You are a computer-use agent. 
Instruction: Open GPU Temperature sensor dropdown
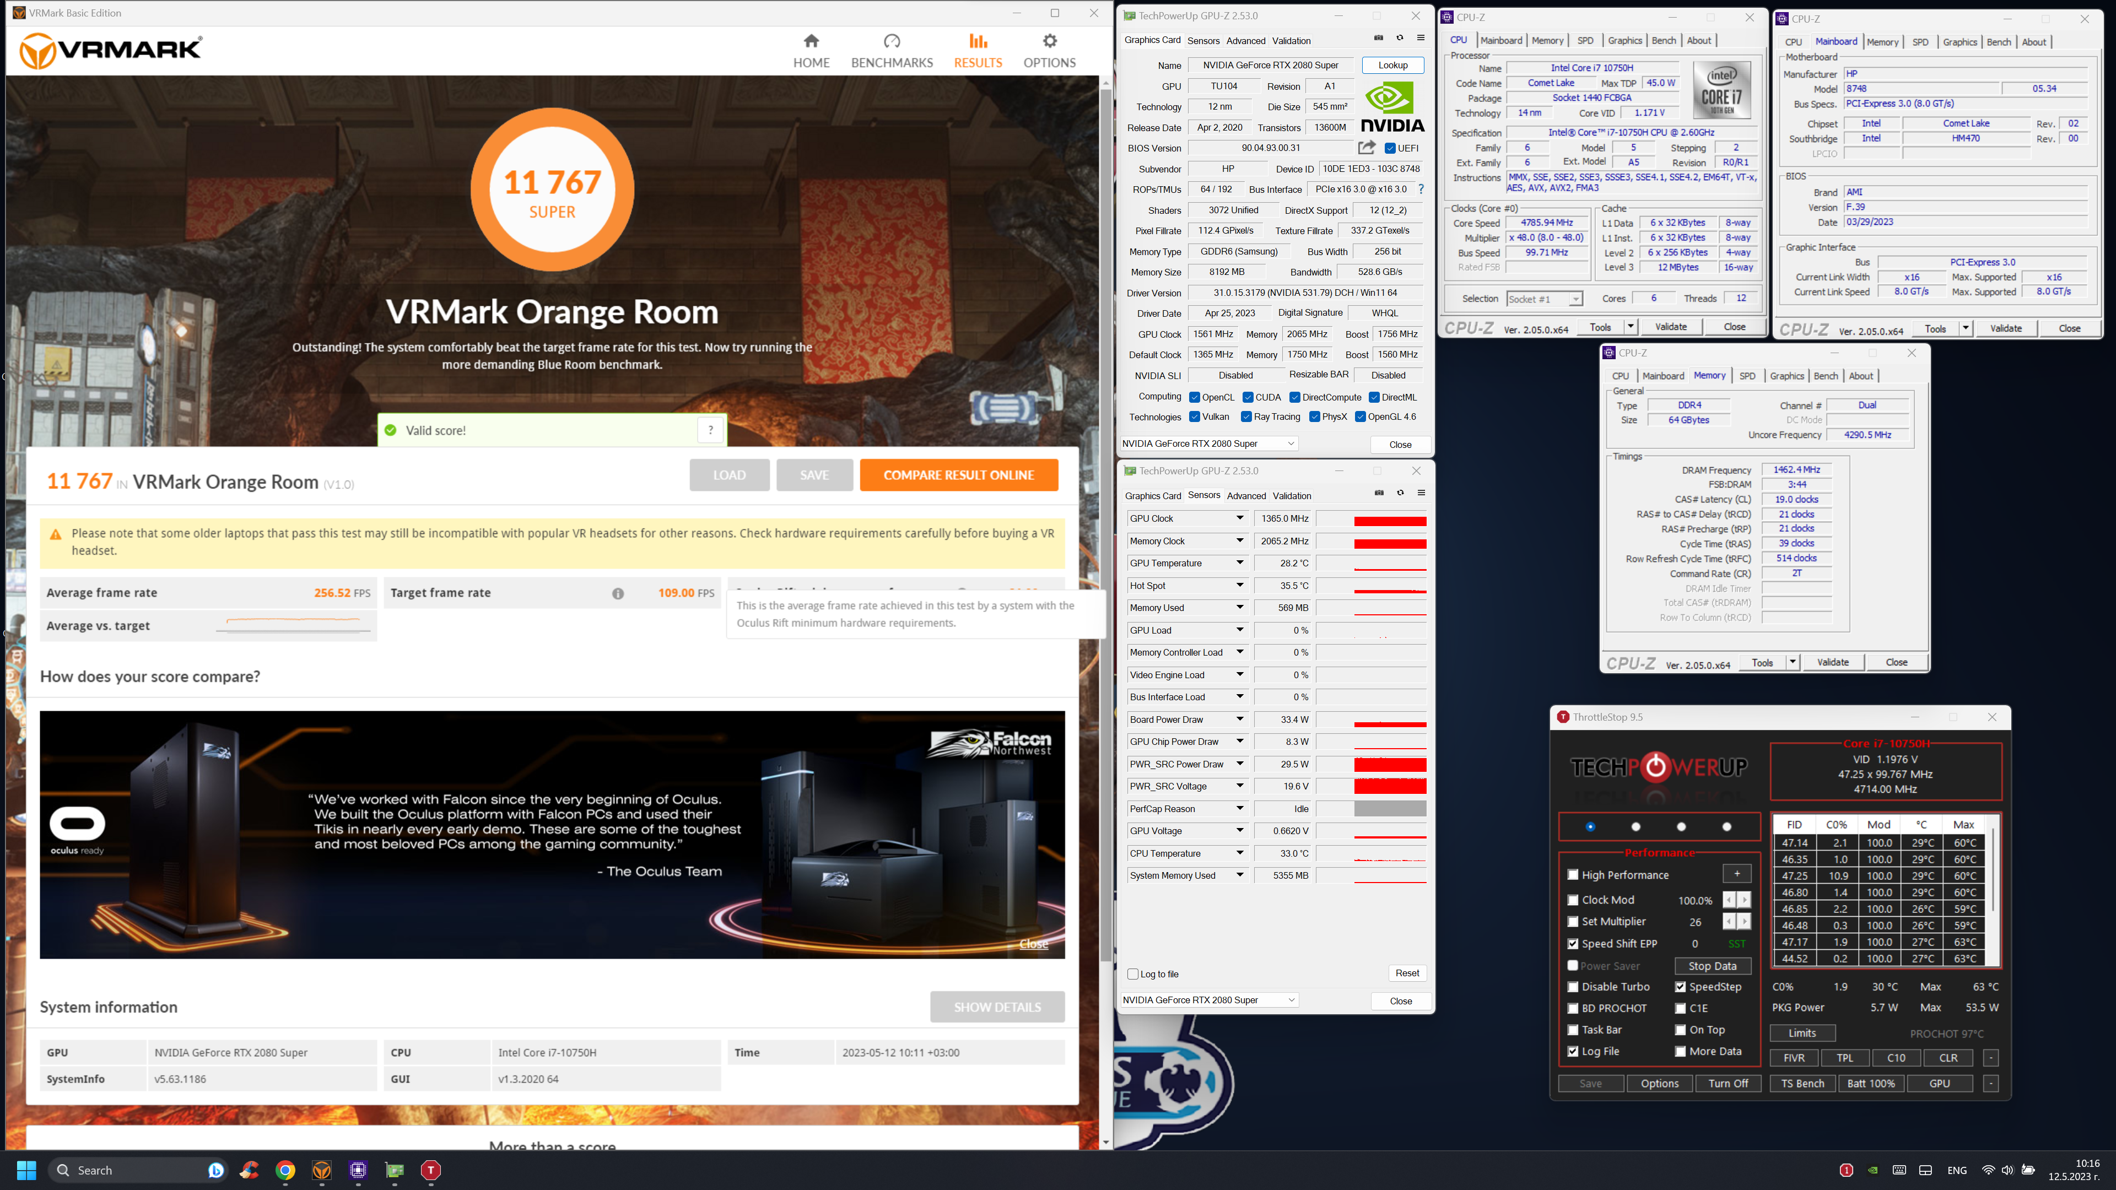tap(1240, 564)
